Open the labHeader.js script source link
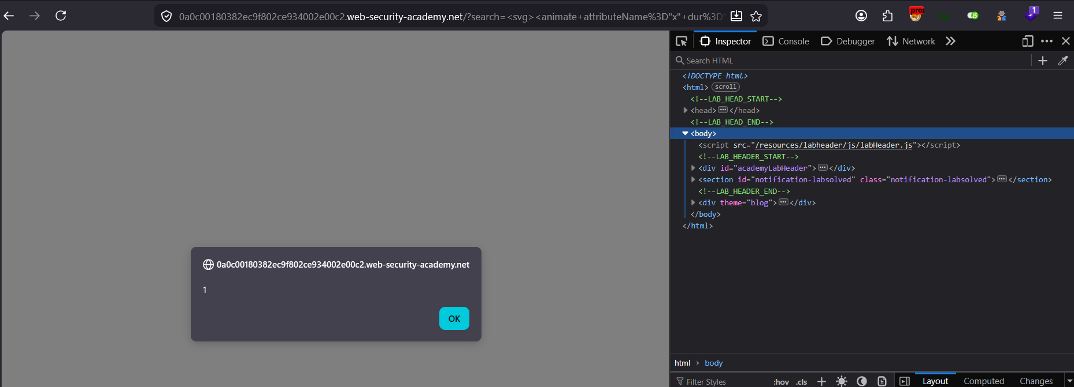This screenshot has height=387, width=1074. coord(834,145)
